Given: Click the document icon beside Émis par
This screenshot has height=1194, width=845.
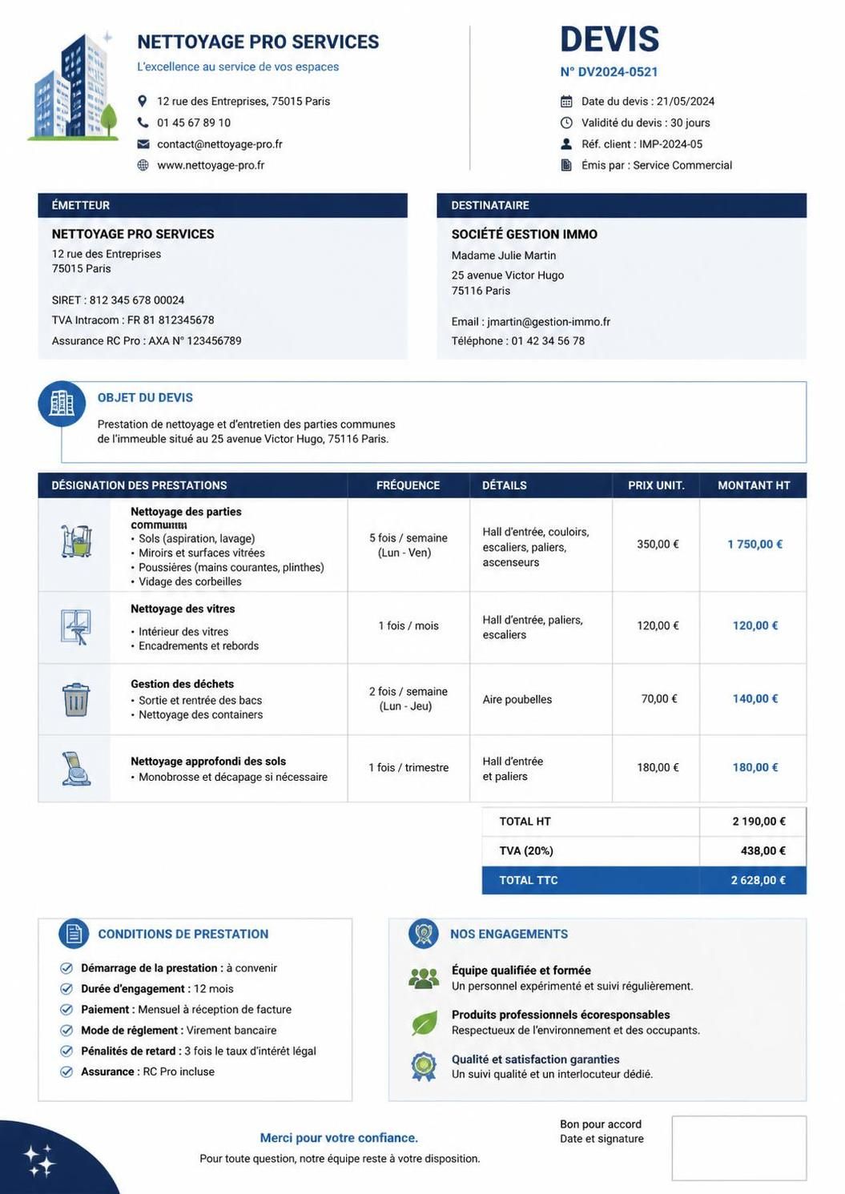Looking at the screenshot, I should coord(566,165).
